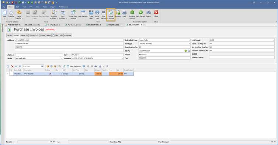
Task: Click the Print ribbon icon
Action: [124, 14]
